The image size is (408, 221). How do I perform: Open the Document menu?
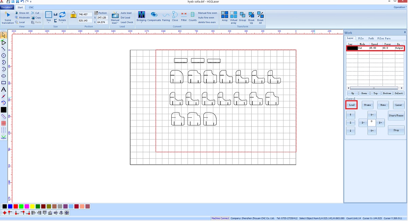point(7,7)
